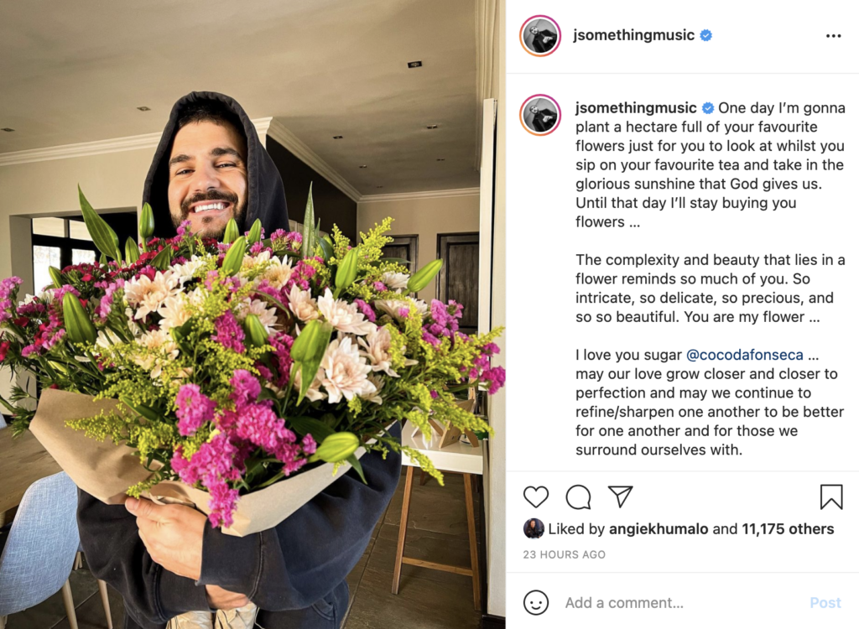Click the blue verified badge in header

click(x=706, y=35)
